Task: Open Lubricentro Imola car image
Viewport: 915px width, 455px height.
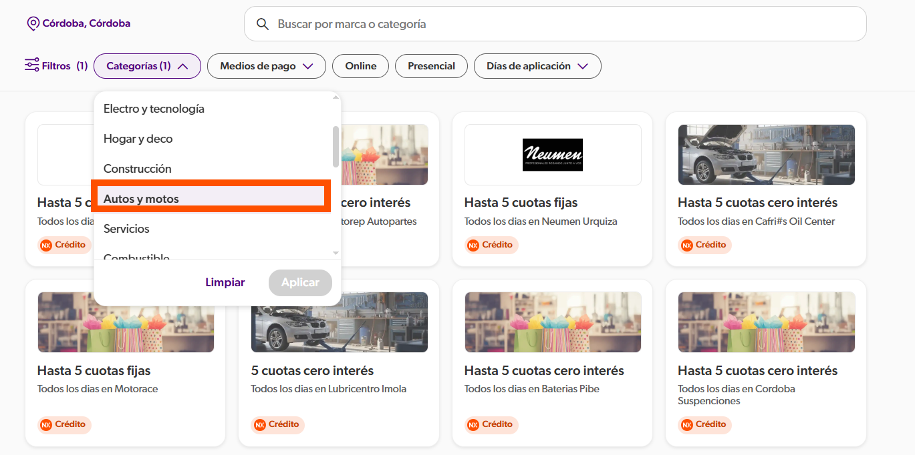Action: (339, 322)
